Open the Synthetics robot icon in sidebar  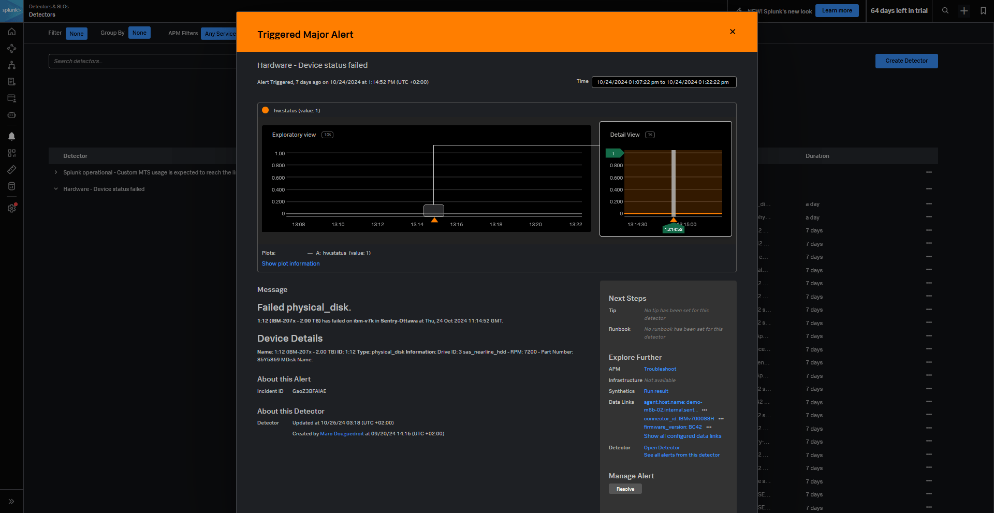point(11,115)
